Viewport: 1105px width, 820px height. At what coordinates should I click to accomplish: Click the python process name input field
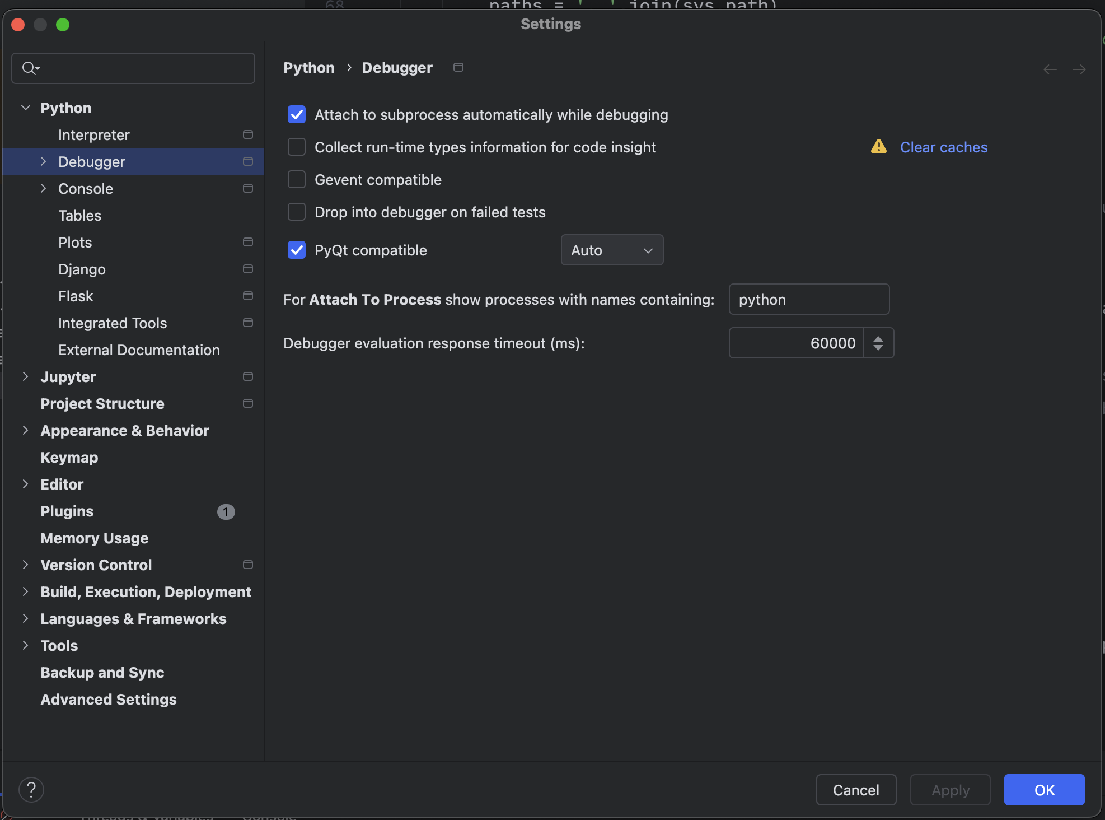tap(809, 299)
